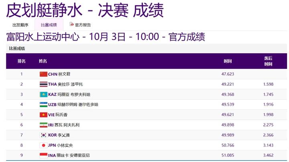
Task: Click the 落后时间 column header
Action: coord(268,61)
